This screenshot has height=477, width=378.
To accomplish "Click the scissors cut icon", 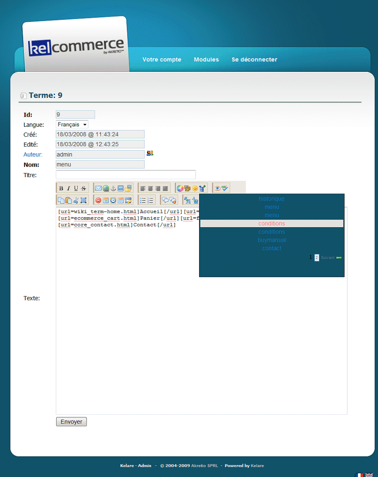I will tap(76, 200).
